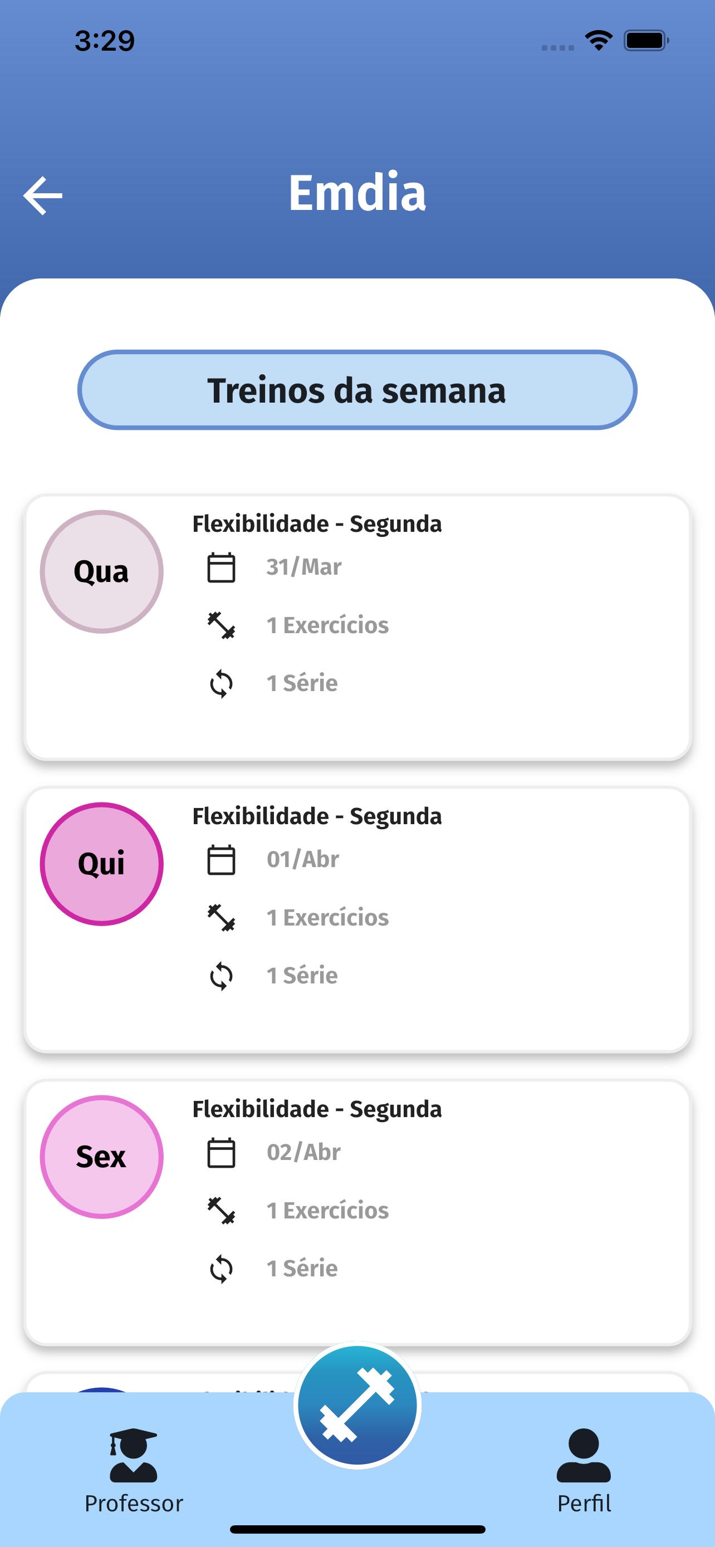Image resolution: width=715 pixels, height=1547 pixels.
Task: Switch to the Perfil tab label
Action: pyautogui.click(x=584, y=1503)
